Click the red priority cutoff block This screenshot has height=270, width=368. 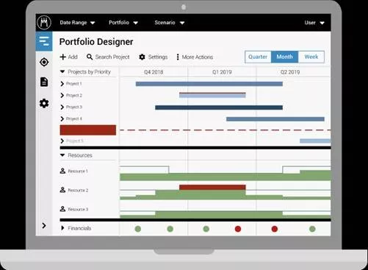point(88,130)
